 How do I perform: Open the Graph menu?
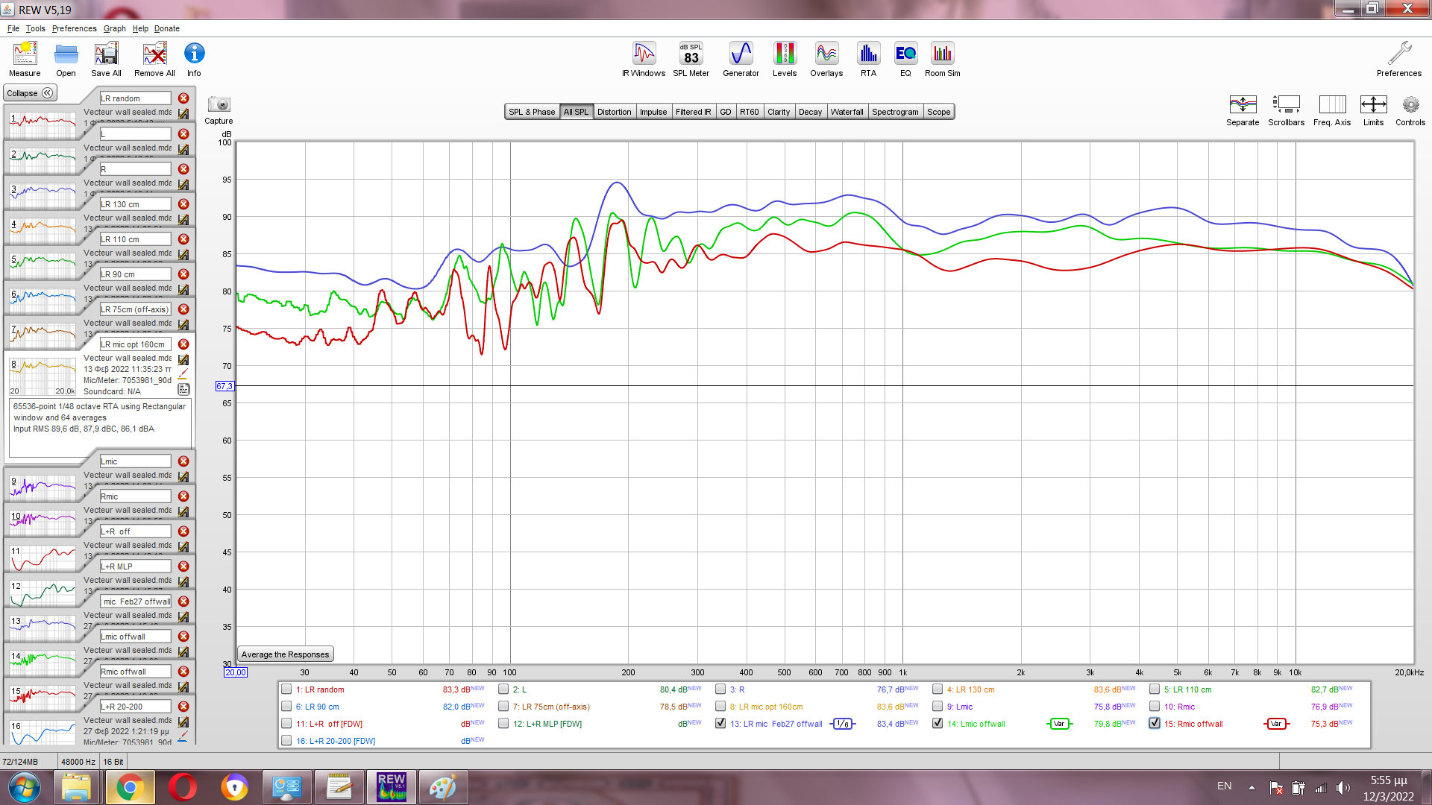click(x=114, y=28)
